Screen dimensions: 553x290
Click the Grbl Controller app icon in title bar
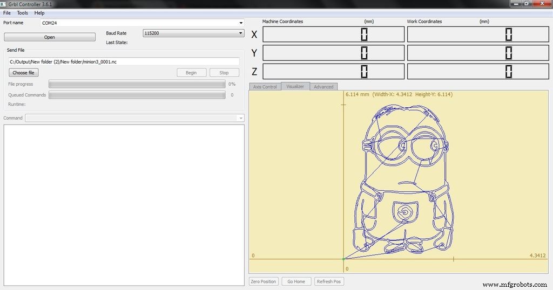coord(4,4)
